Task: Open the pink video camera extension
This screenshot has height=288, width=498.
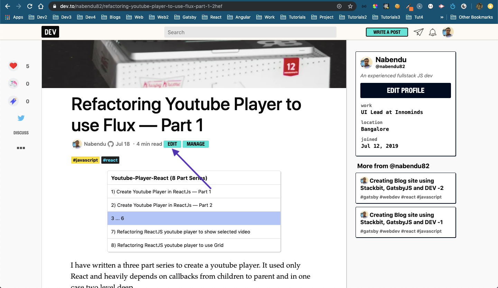Action: click(x=442, y=6)
